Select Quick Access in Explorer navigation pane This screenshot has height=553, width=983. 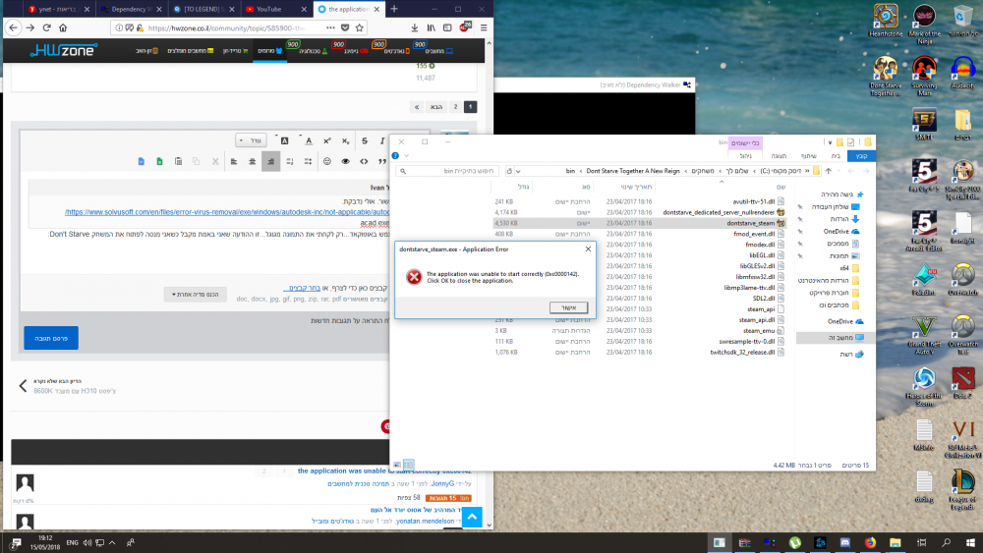pyautogui.click(x=841, y=194)
